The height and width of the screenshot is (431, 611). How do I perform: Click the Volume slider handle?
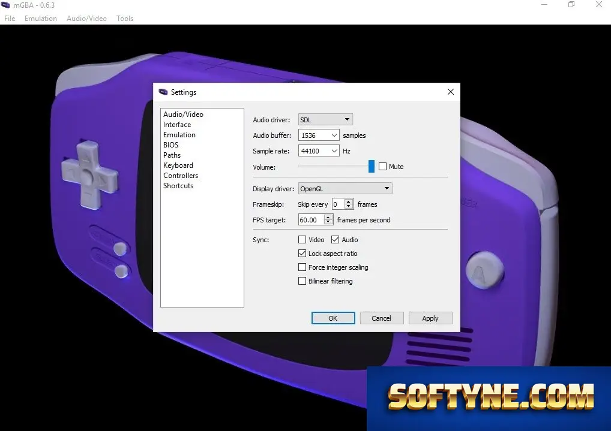(372, 166)
